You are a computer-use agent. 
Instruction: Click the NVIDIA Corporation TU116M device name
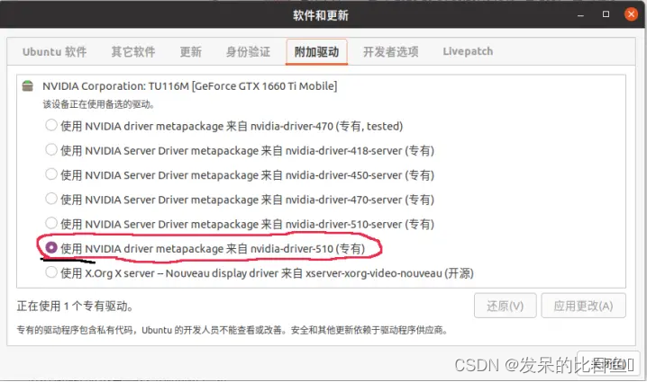(190, 86)
